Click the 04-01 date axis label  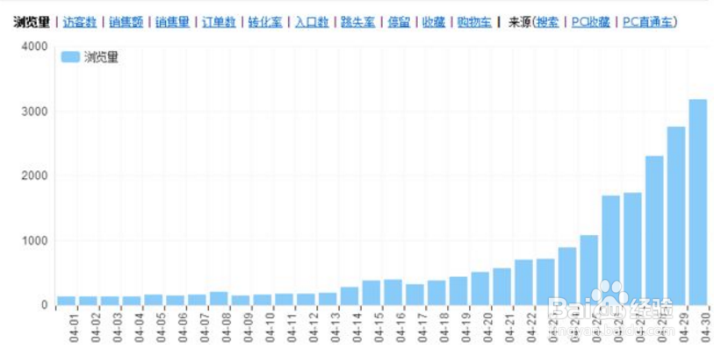click(75, 329)
